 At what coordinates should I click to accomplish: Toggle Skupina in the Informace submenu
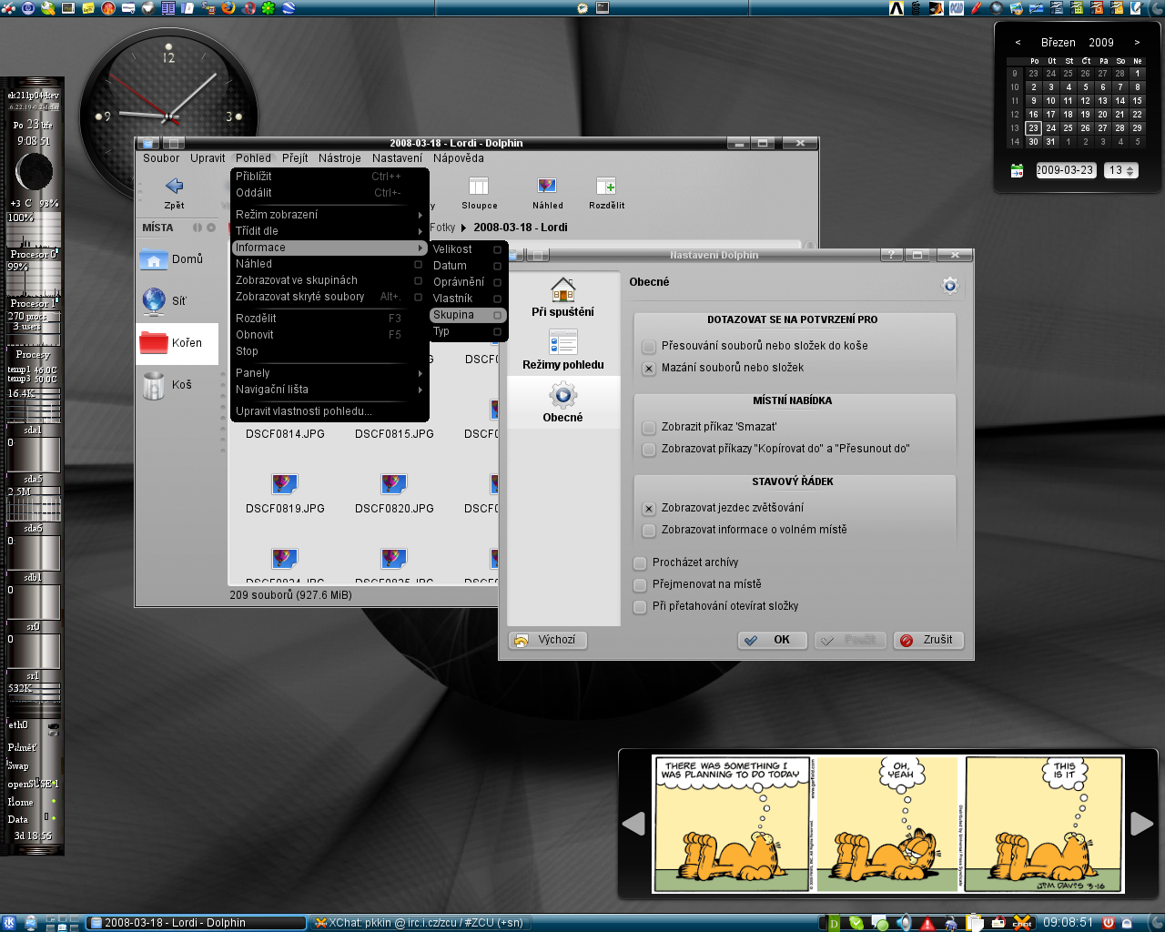[468, 315]
